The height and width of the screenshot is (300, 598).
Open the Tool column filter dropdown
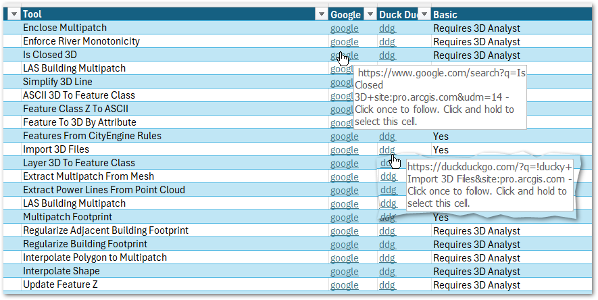(x=322, y=15)
